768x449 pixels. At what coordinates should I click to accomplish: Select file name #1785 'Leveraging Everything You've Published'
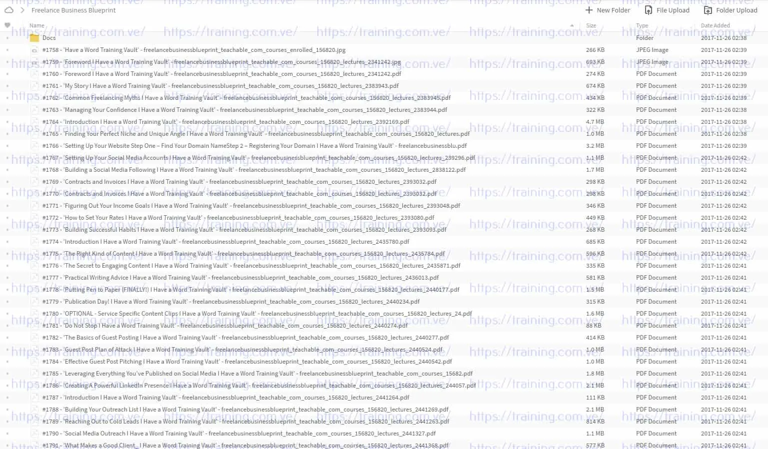click(257, 374)
